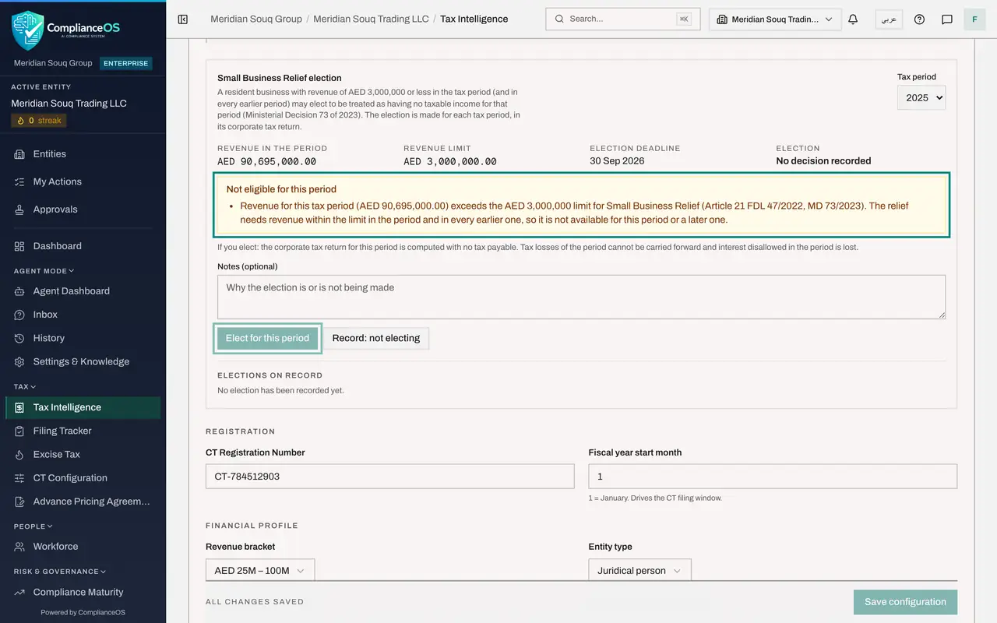Click the My Actions checklist icon
997x623 pixels.
(19, 181)
